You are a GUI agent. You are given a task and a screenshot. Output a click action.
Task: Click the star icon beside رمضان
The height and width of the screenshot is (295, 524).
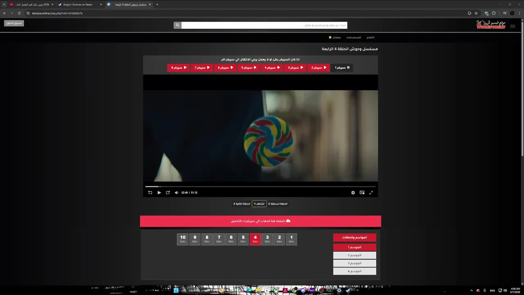pyautogui.click(x=330, y=37)
